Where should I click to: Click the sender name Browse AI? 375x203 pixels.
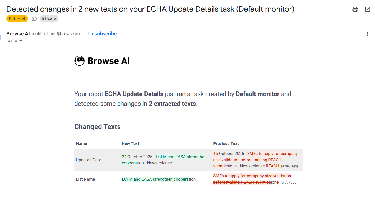(x=18, y=34)
